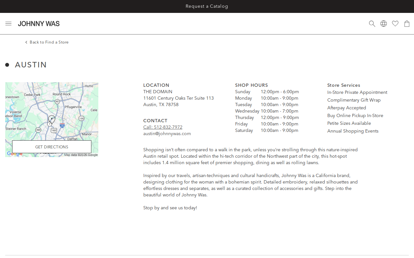Click In-Store Private Appointment service
Screen dimensions: 414x258
click(x=357, y=93)
